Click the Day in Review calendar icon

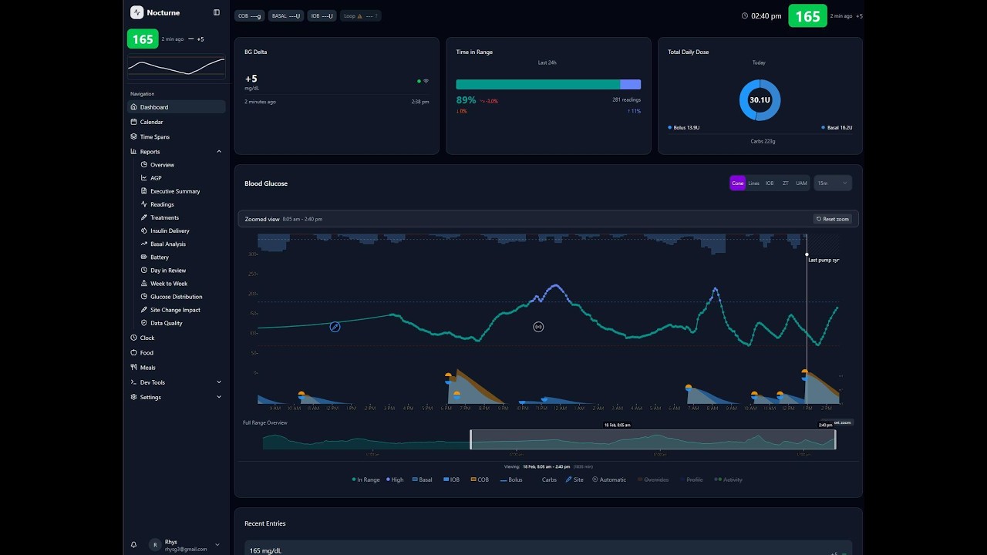(x=143, y=271)
